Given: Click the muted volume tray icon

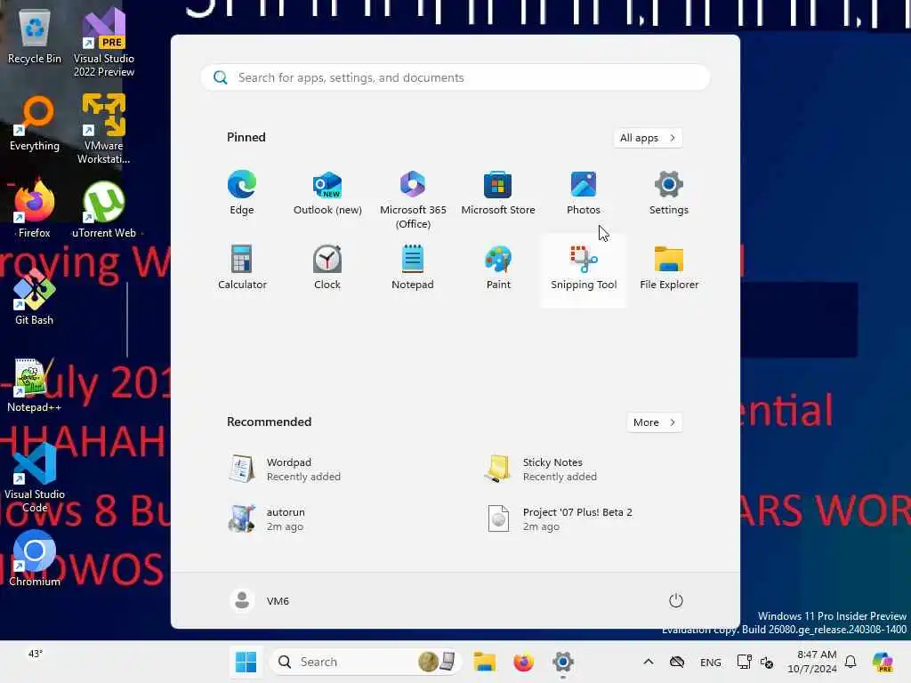Looking at the screenshot, I should pos(766,662).
